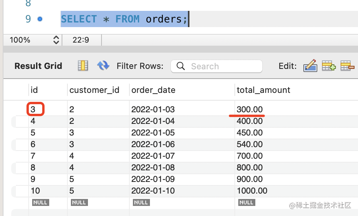This screenshot has width=358, height=216.
Task: Select the order date 2022-01-07 cell
Action: coord(153,156)
